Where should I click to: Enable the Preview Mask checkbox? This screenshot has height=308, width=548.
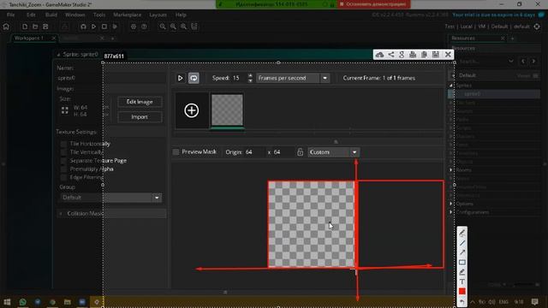(x=176, y=152)
